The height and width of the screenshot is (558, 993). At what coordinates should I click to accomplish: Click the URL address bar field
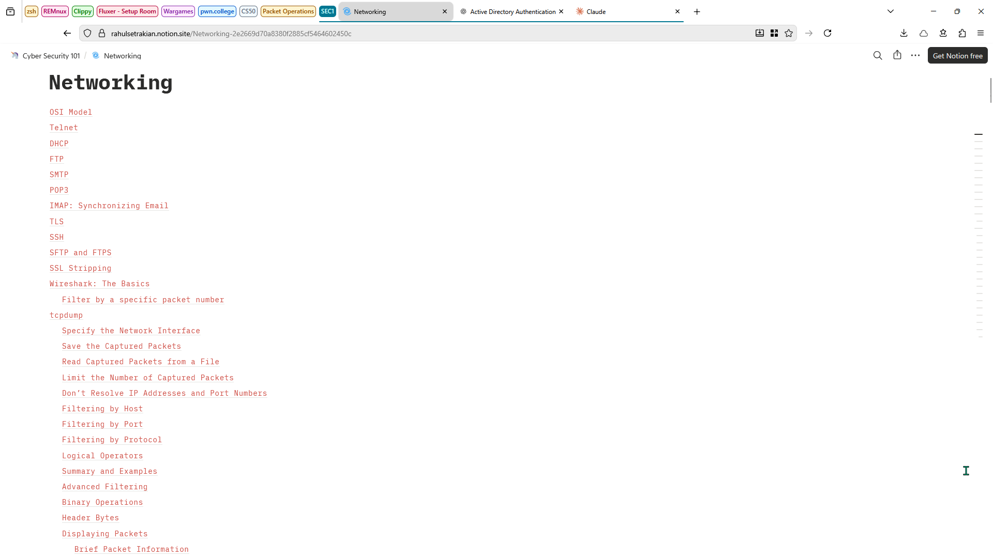[x=414, y=34]
